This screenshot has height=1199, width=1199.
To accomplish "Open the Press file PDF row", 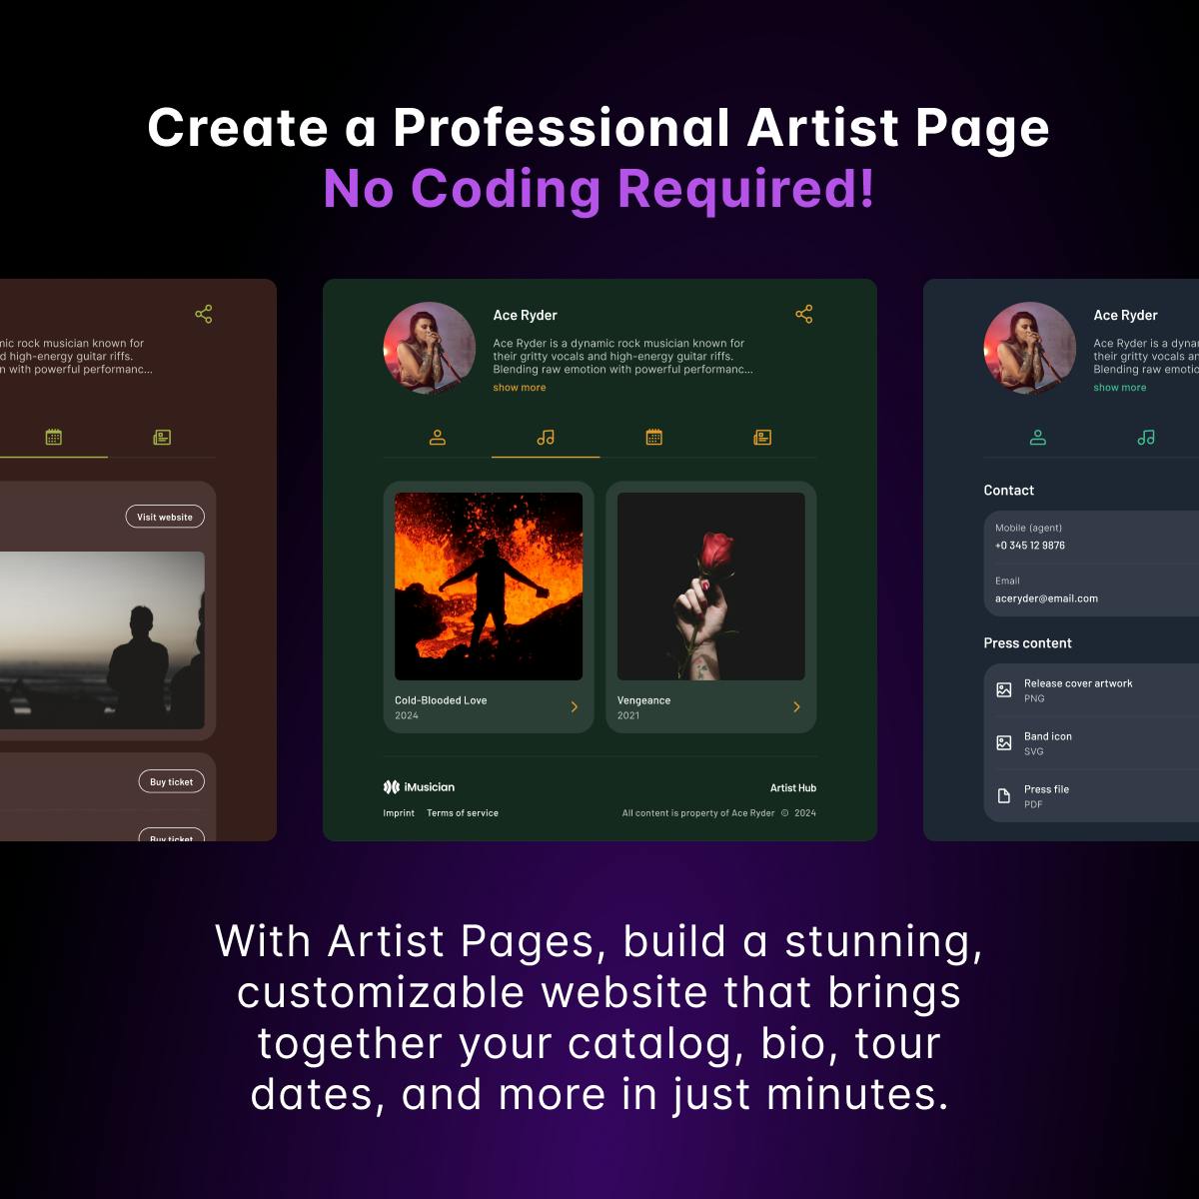I will click(1091, 796).
